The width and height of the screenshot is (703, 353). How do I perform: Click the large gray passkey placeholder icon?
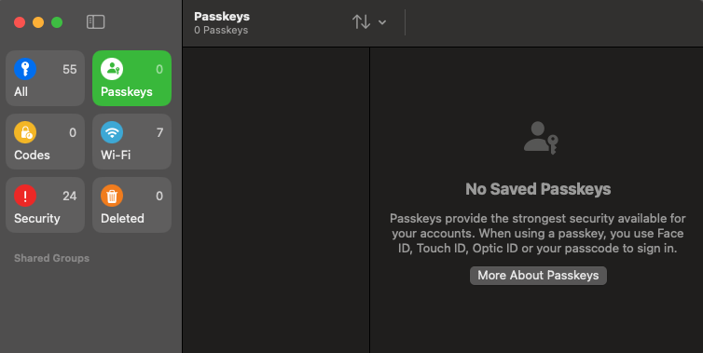[541, 138]
